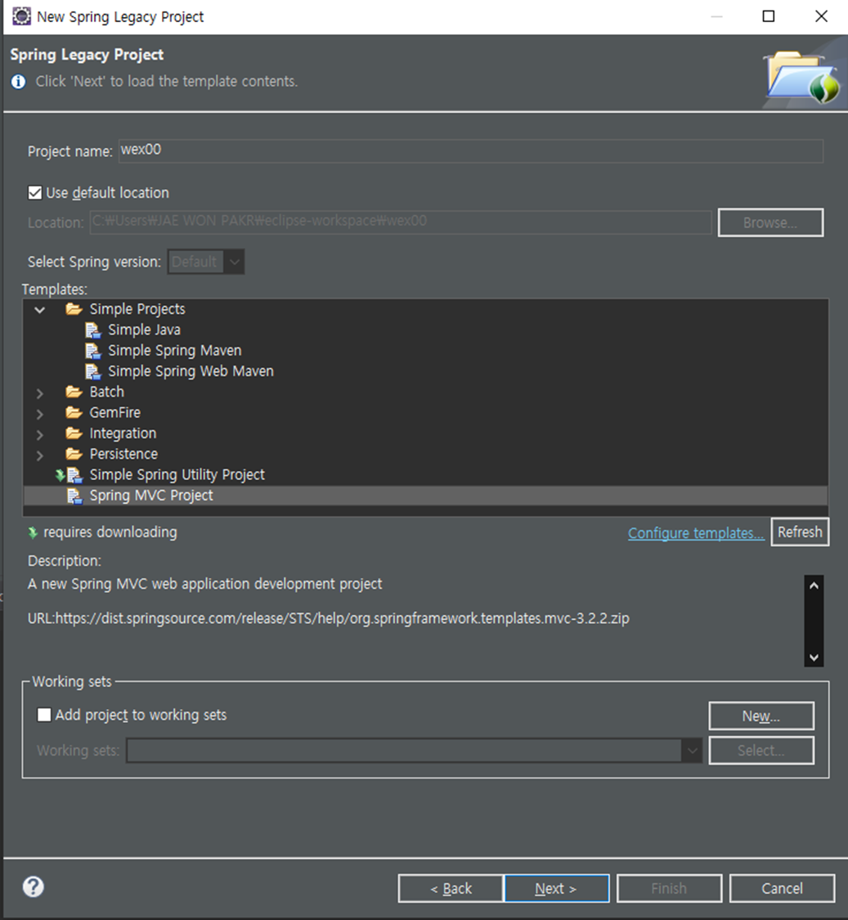Click the New working set button
Viewport: 848px width, 920px height.
coord(761,716)
